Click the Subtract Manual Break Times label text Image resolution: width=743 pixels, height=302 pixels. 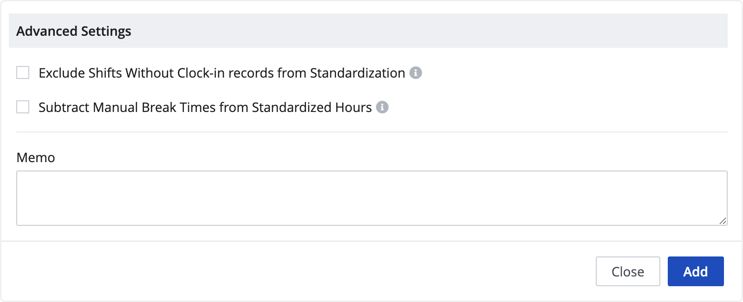pyautogui.click(x=205, y=107)
